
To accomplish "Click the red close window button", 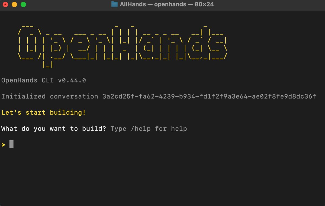I will point(5,4).
